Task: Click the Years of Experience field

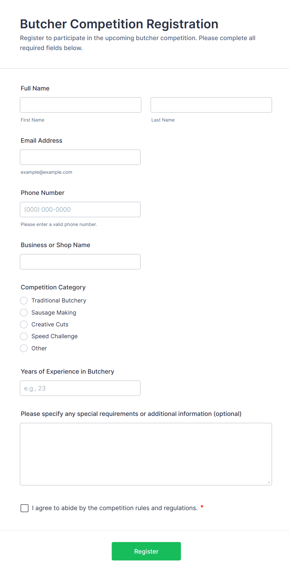Action: click(x=80, y=388)
